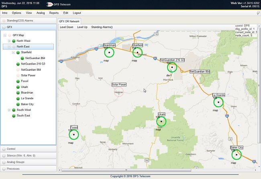
Task: Click the Boardman green circle map marker
Action: click(109, 53)
